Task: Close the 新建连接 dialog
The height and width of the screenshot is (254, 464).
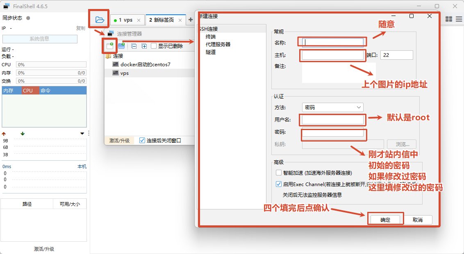Action: pyautogui.click(x=430, y=16)
